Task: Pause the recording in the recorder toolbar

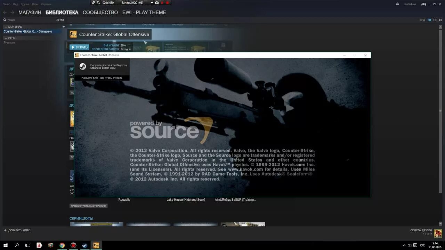Action: [x=162, y=2]
